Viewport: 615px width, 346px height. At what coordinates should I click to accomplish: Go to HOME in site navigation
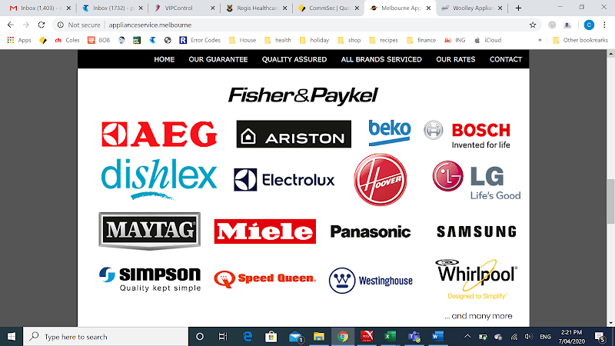pos(164,59)
